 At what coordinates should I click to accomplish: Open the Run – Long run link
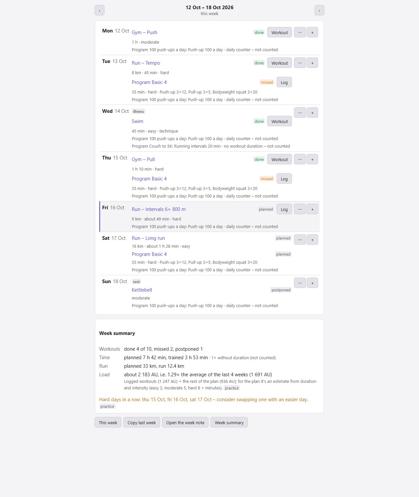click(x=148, y=238)
